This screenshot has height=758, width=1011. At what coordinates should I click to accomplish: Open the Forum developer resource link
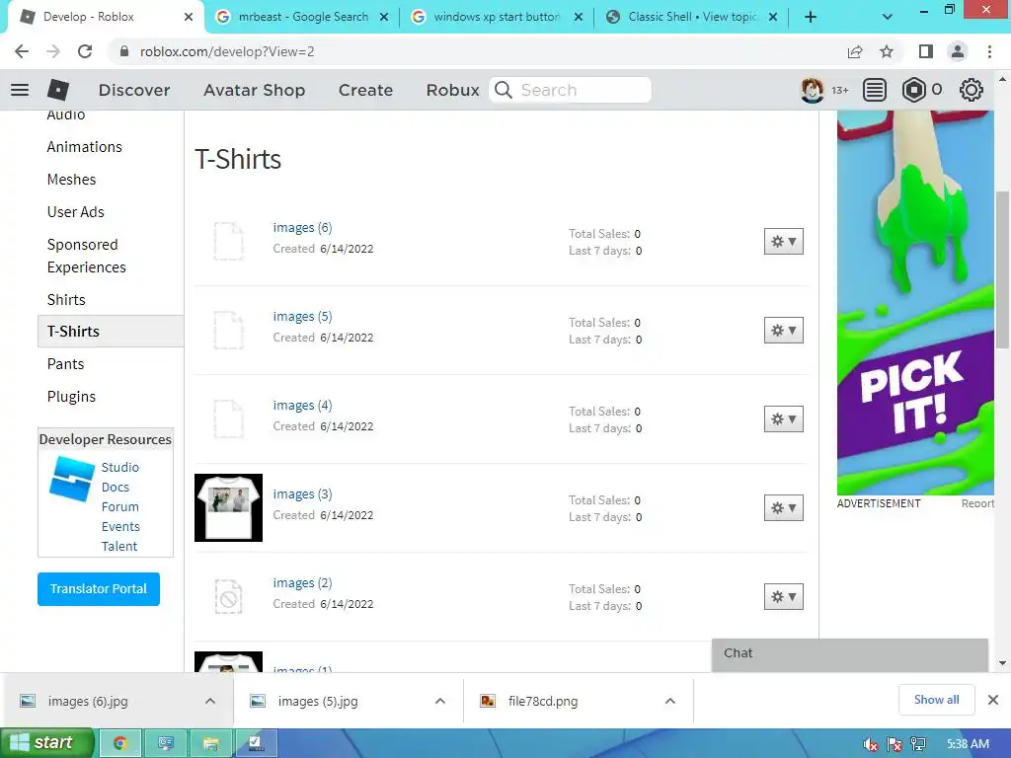click(119, 507)
